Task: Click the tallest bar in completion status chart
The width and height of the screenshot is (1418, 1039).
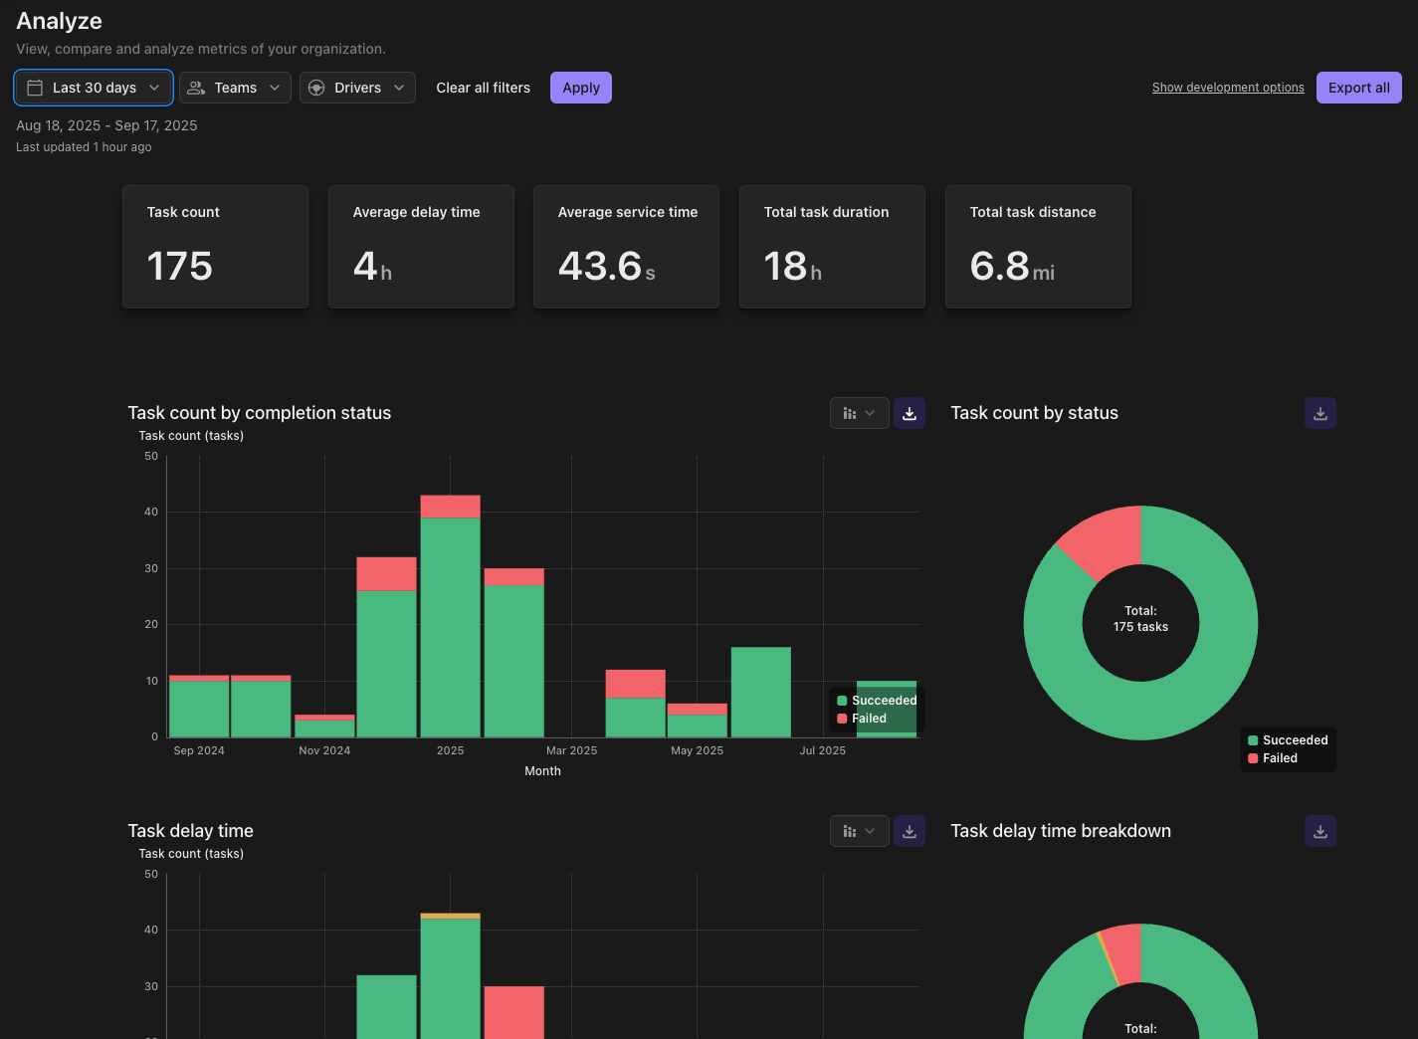Action: point(450,616)
